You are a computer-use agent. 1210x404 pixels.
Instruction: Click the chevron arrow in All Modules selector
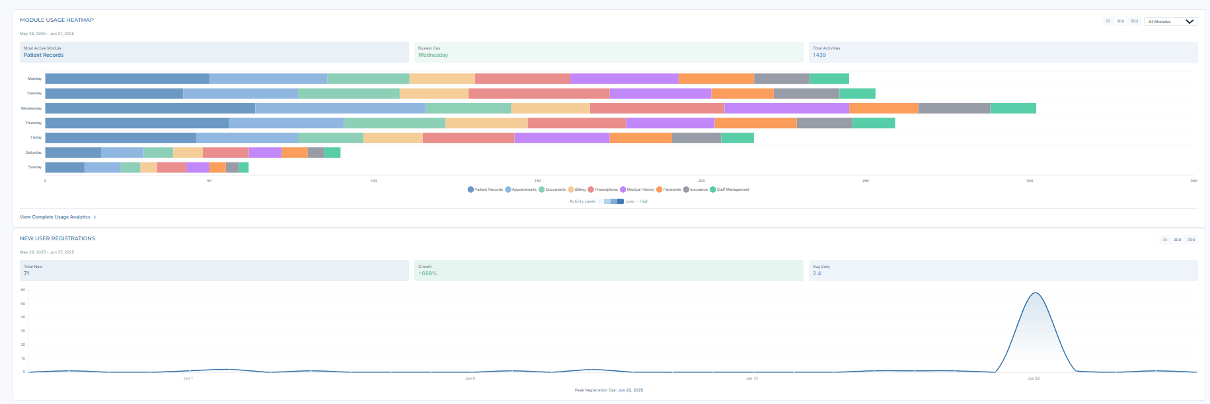click(x=1190, y=22)
